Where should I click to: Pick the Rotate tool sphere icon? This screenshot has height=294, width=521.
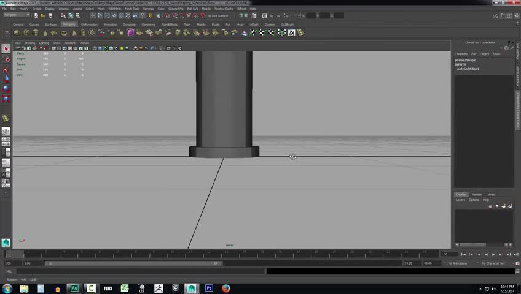point(6,89)
